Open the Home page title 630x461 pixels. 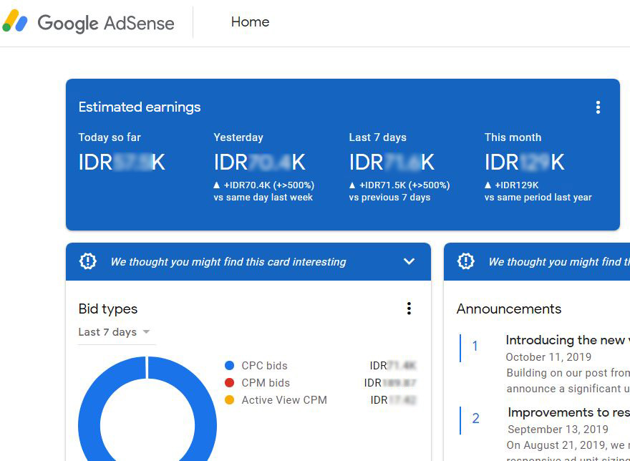[250, 21]
